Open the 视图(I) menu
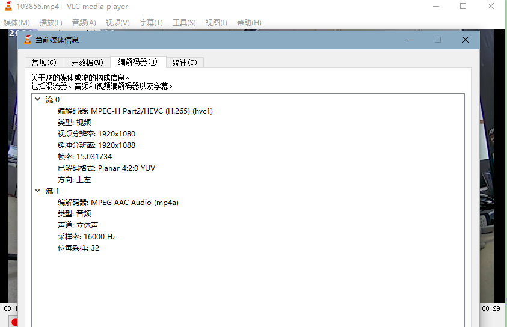The image size is (507, 327). pyautogui.click(x=217, y=23)
